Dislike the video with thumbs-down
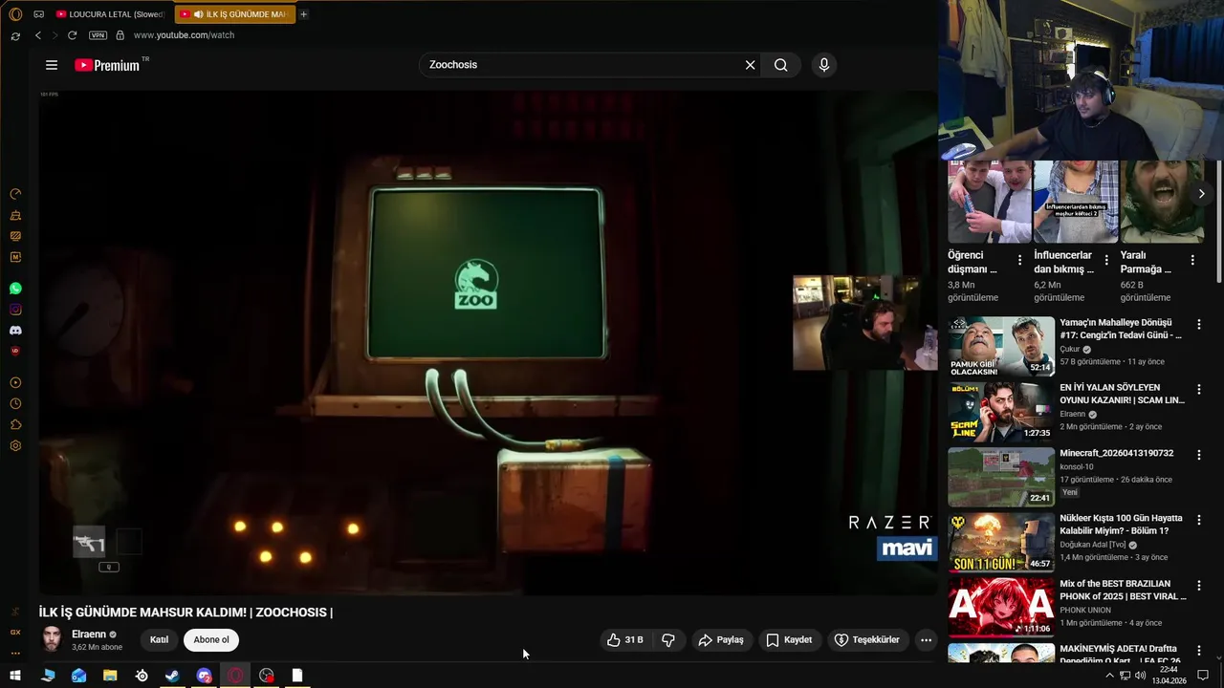Viewport: 1224px width, 688px height. pos(667,640)
